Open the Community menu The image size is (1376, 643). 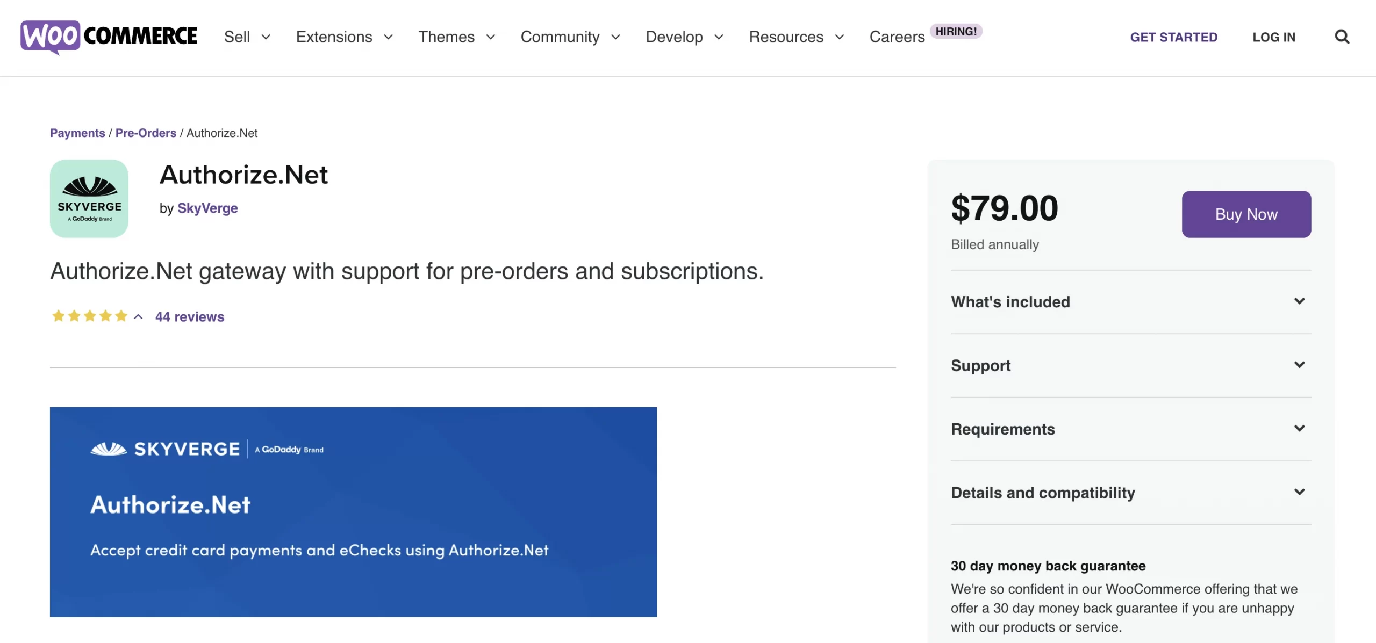570,37
